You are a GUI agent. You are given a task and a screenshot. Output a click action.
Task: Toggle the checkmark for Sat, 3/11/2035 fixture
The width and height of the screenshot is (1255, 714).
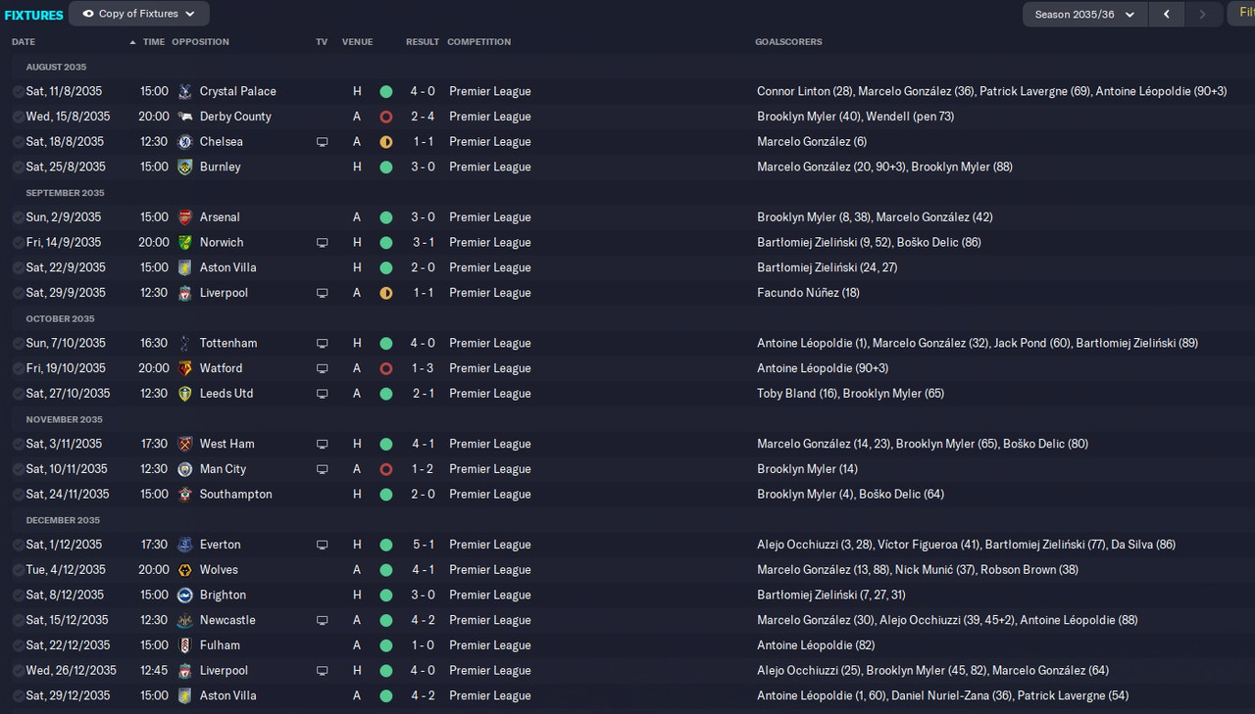point(18,444)
